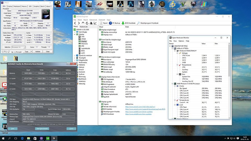Switch to the Kedvencek tab in AIDA64

pyautogui.click(x=84, y=27)
